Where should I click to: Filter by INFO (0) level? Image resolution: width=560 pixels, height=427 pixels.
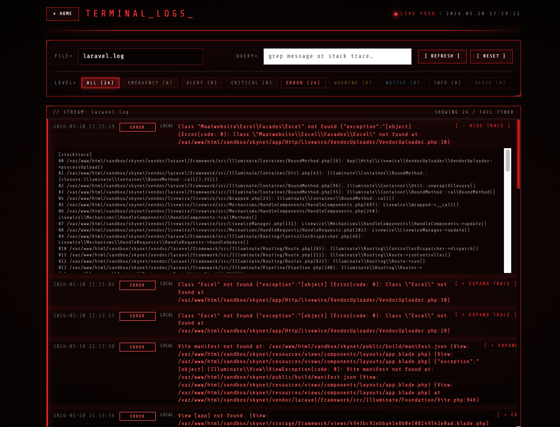click(x=447, y=83)
